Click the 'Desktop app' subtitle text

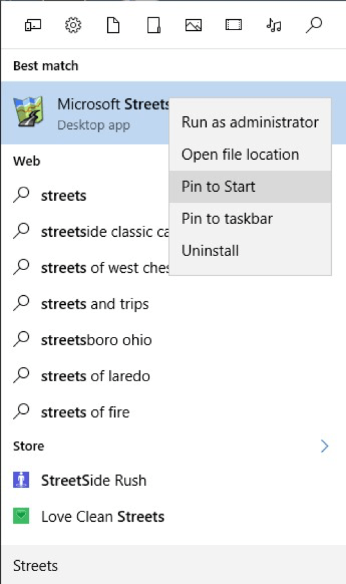point(94,125)
